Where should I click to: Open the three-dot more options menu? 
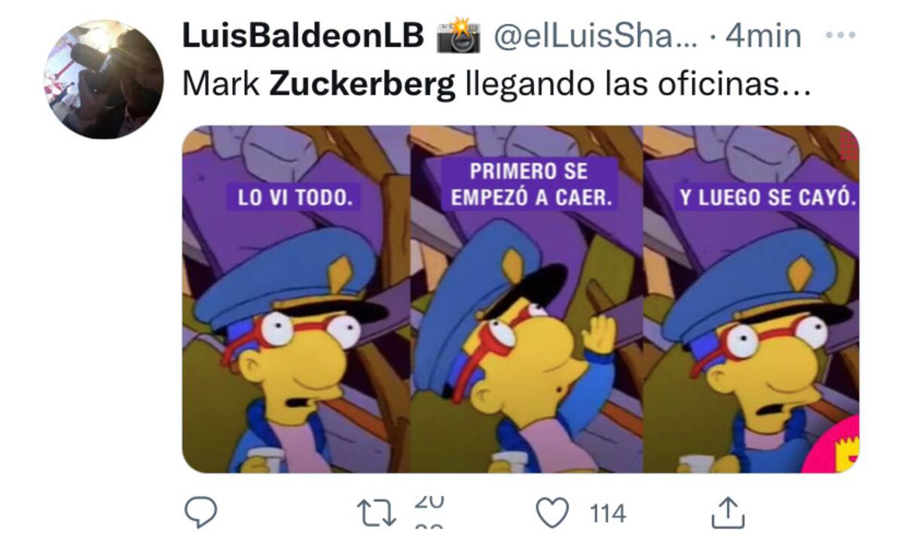click(x=841, y=35)
